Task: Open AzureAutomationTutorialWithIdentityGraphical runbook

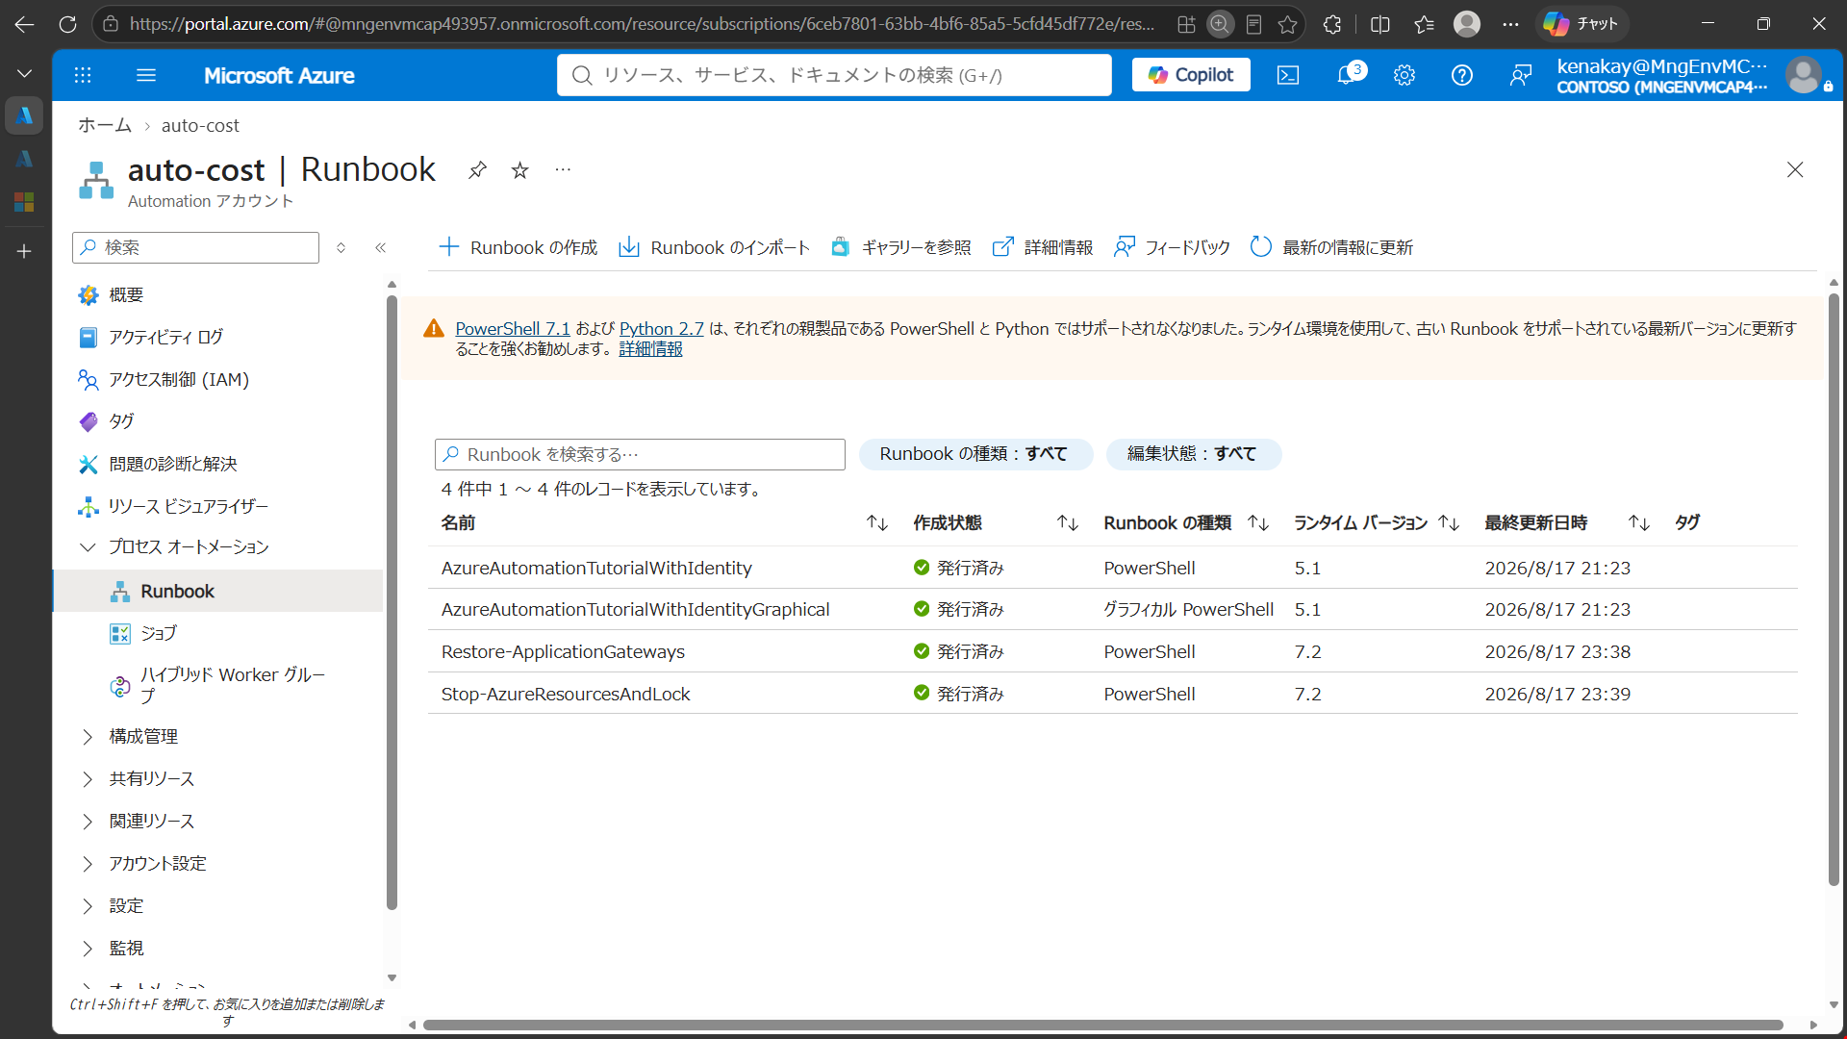Action: pos(635,610)
